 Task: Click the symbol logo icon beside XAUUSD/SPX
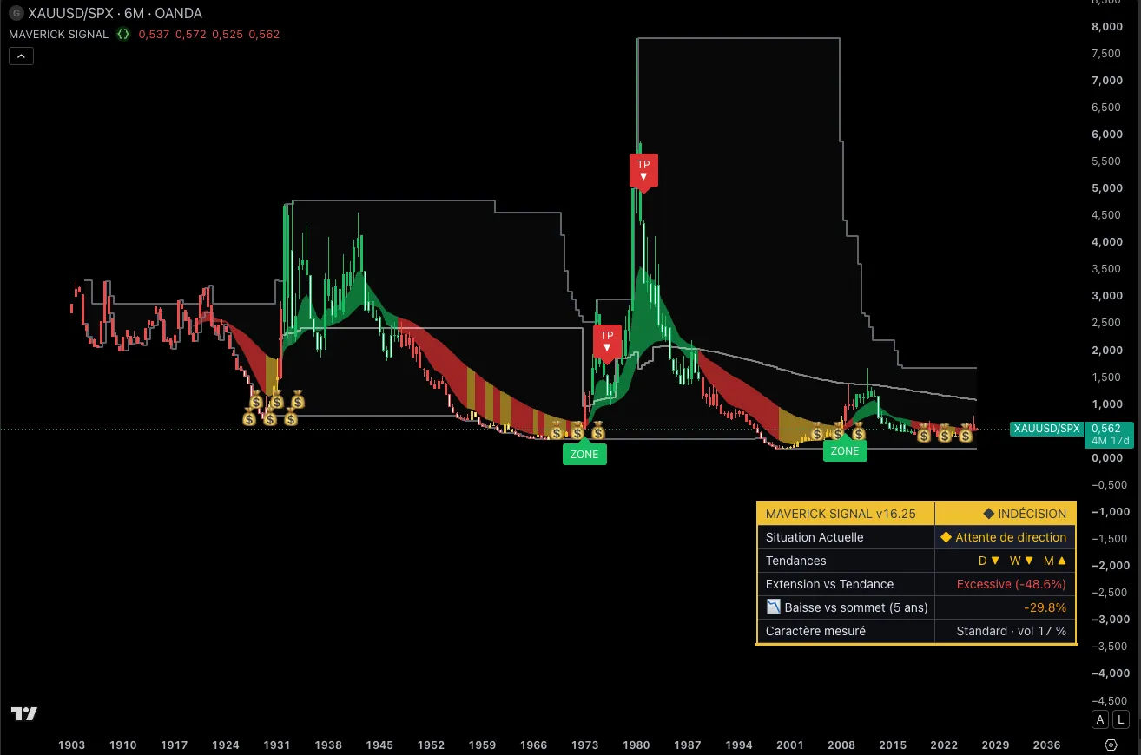click(16, 14)
